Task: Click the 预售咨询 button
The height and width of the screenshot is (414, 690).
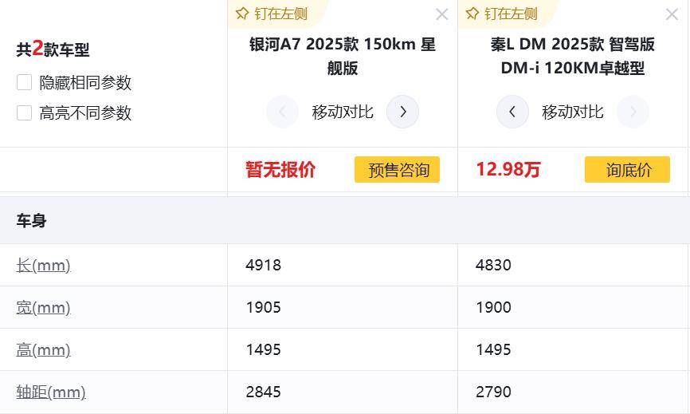Action: tap(397, 169)
